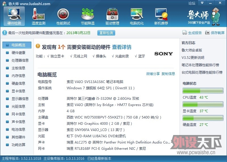Open 硬件检测 hardware detection icon
The height and width of the screenshot is (162, 227).
click(x=14, y=16)
